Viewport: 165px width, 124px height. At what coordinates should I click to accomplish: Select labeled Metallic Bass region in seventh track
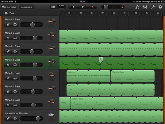117,103
